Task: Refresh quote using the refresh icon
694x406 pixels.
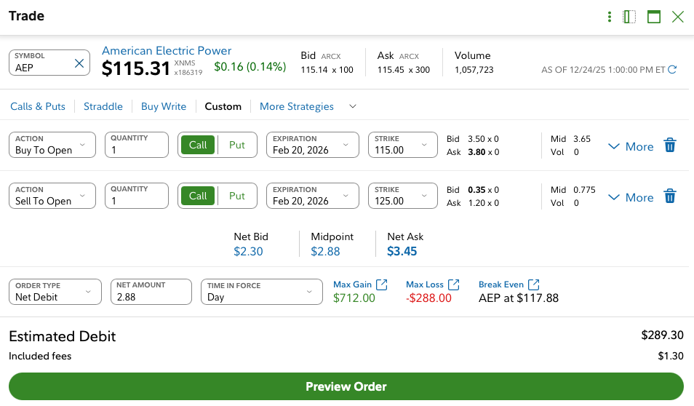Action: [x=672, y=70]
